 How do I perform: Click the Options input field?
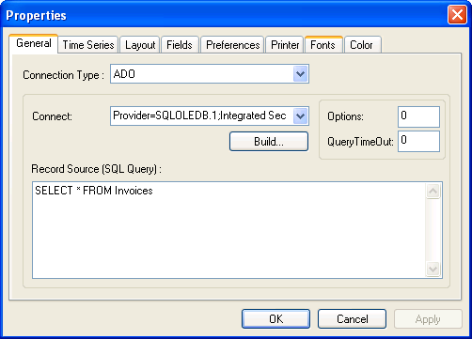click(x=418, y=116)
